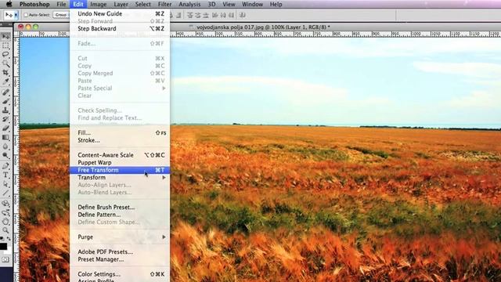Expand the Transform submenu
The width and height of the screenshot is (501, 282).
tap(120, 178)
